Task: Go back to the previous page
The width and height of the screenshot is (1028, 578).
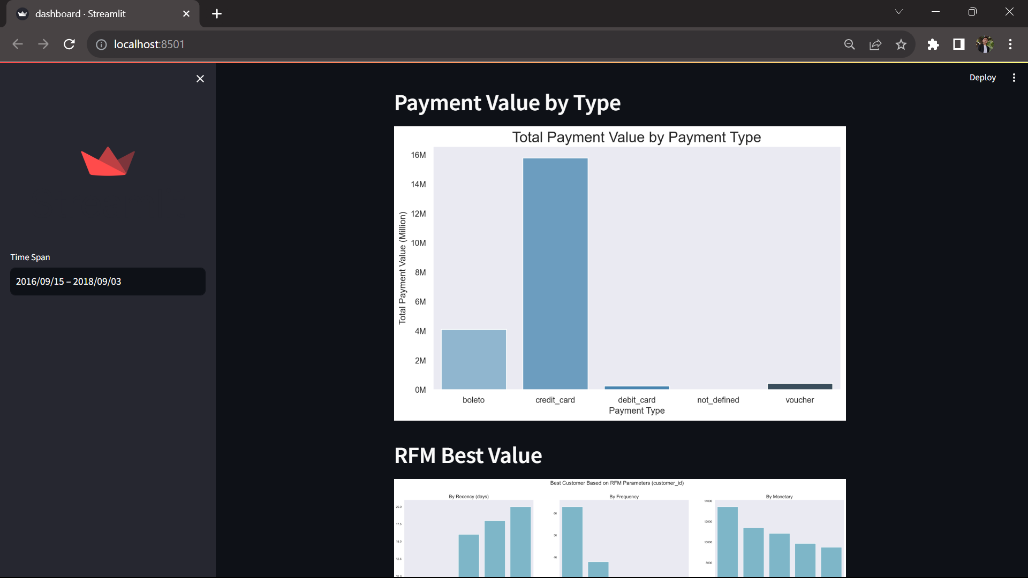Action: (x=18, y=44)
